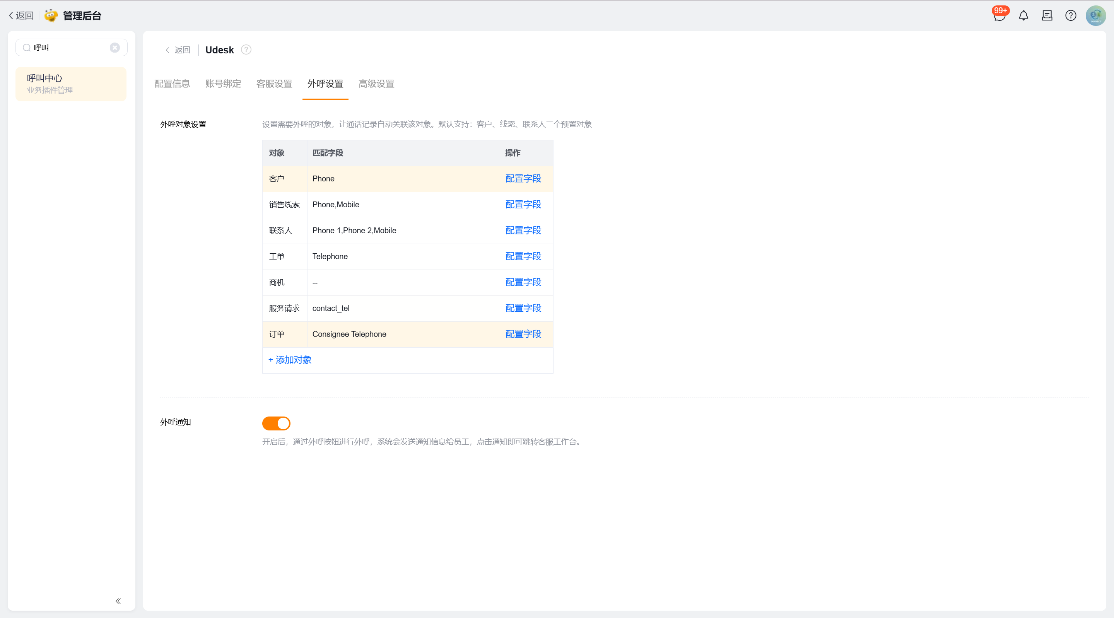Configure fields for 销售线索 row
This screenshot has height=618, width=1114.
[523, 205]
